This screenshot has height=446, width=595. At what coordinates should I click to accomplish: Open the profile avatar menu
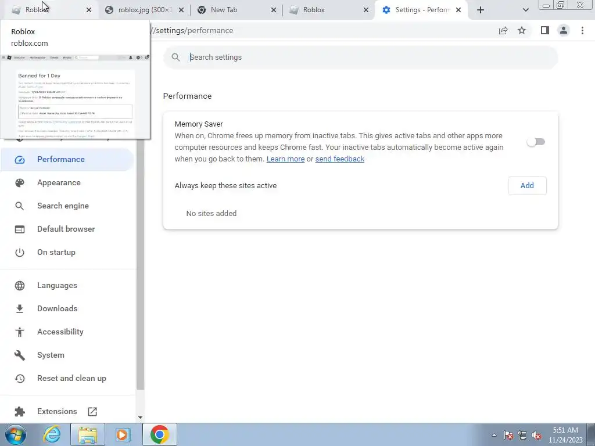click(564, 30)
